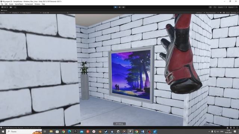The width and height of the screenshot is (239, 134).
Task: Toggle the Stats button
Action: pyautogui.click(x=228, y=13)
